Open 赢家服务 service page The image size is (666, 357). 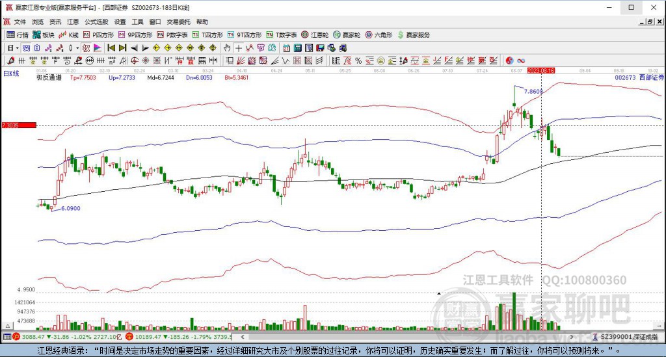click(414, 35)
